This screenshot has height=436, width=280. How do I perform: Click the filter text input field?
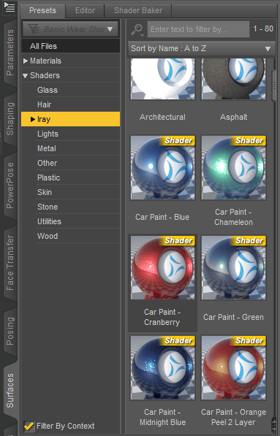click(198, 29)
